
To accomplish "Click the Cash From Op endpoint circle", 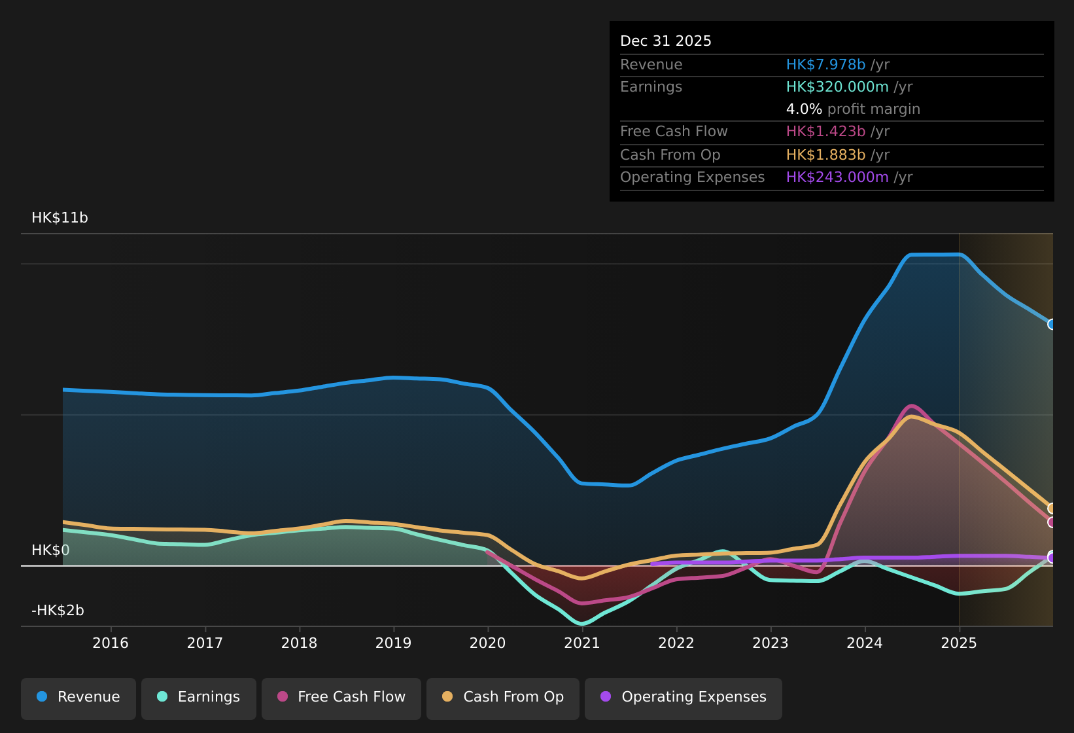I will pyautogui.click(x=1051, y=507).
